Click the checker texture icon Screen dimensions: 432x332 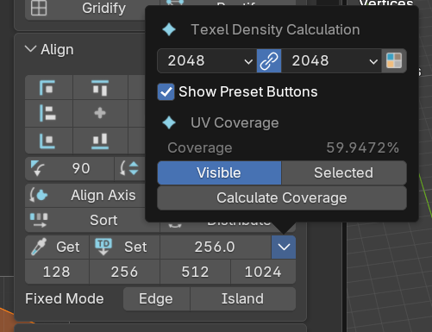pyautogui.click(x=394, y=60)
